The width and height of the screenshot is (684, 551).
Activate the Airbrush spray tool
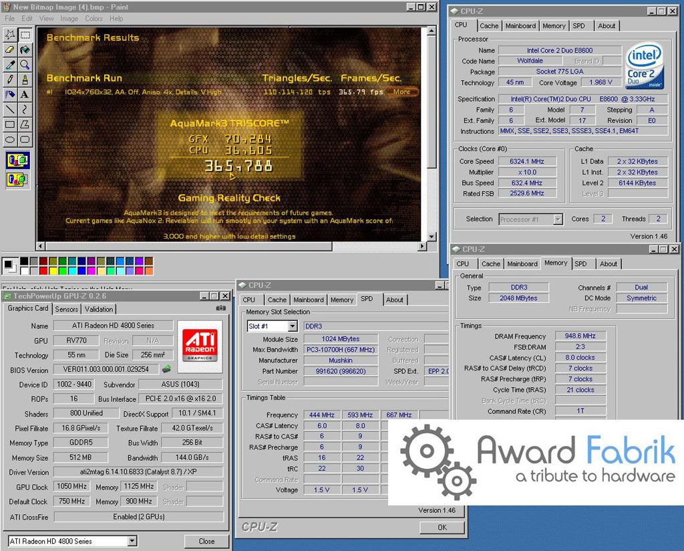(x=9, y=94)
